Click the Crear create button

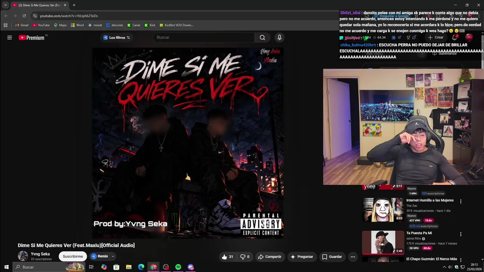click(x=436, y=37)
